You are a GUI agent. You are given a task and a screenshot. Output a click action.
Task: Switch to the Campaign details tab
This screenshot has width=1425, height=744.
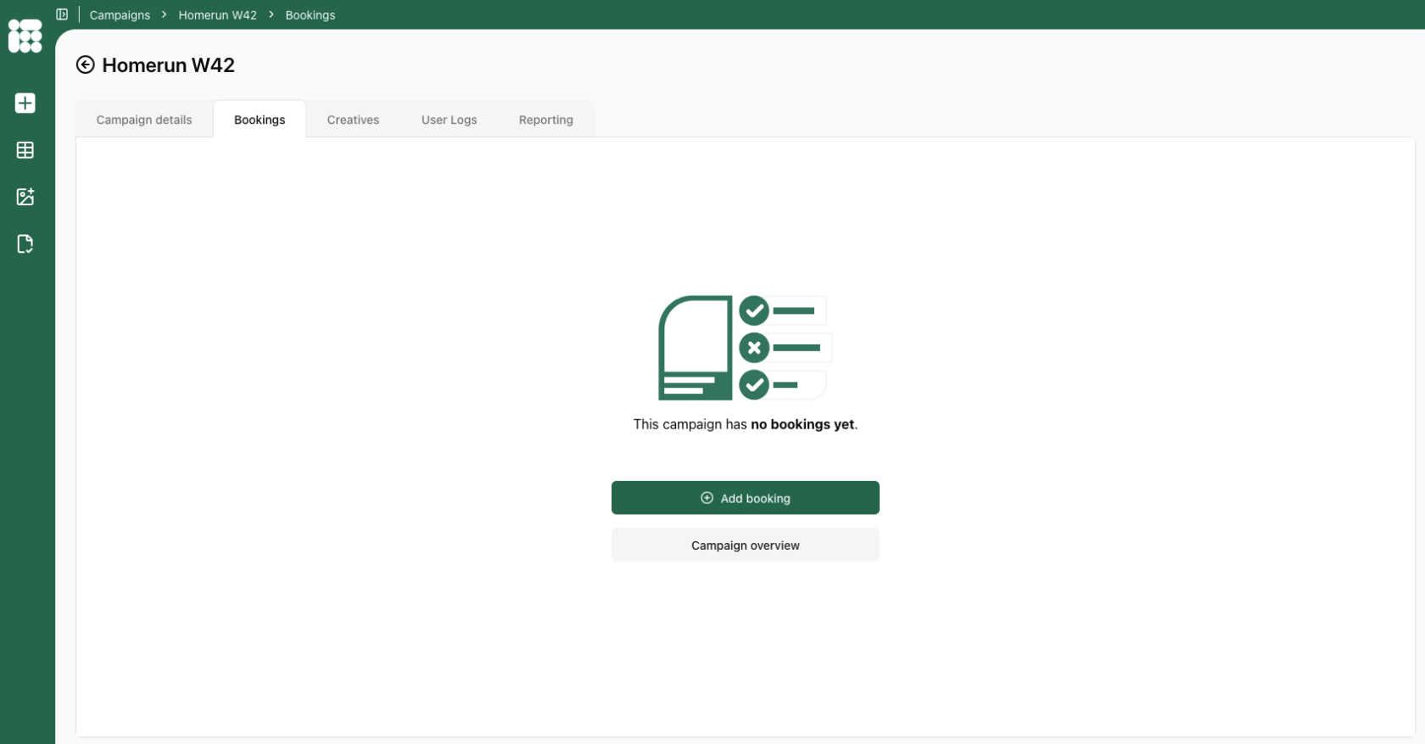click(144, 120)
